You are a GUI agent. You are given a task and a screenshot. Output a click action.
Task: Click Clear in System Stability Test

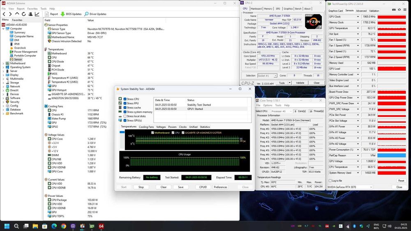[x=164, y=187]
